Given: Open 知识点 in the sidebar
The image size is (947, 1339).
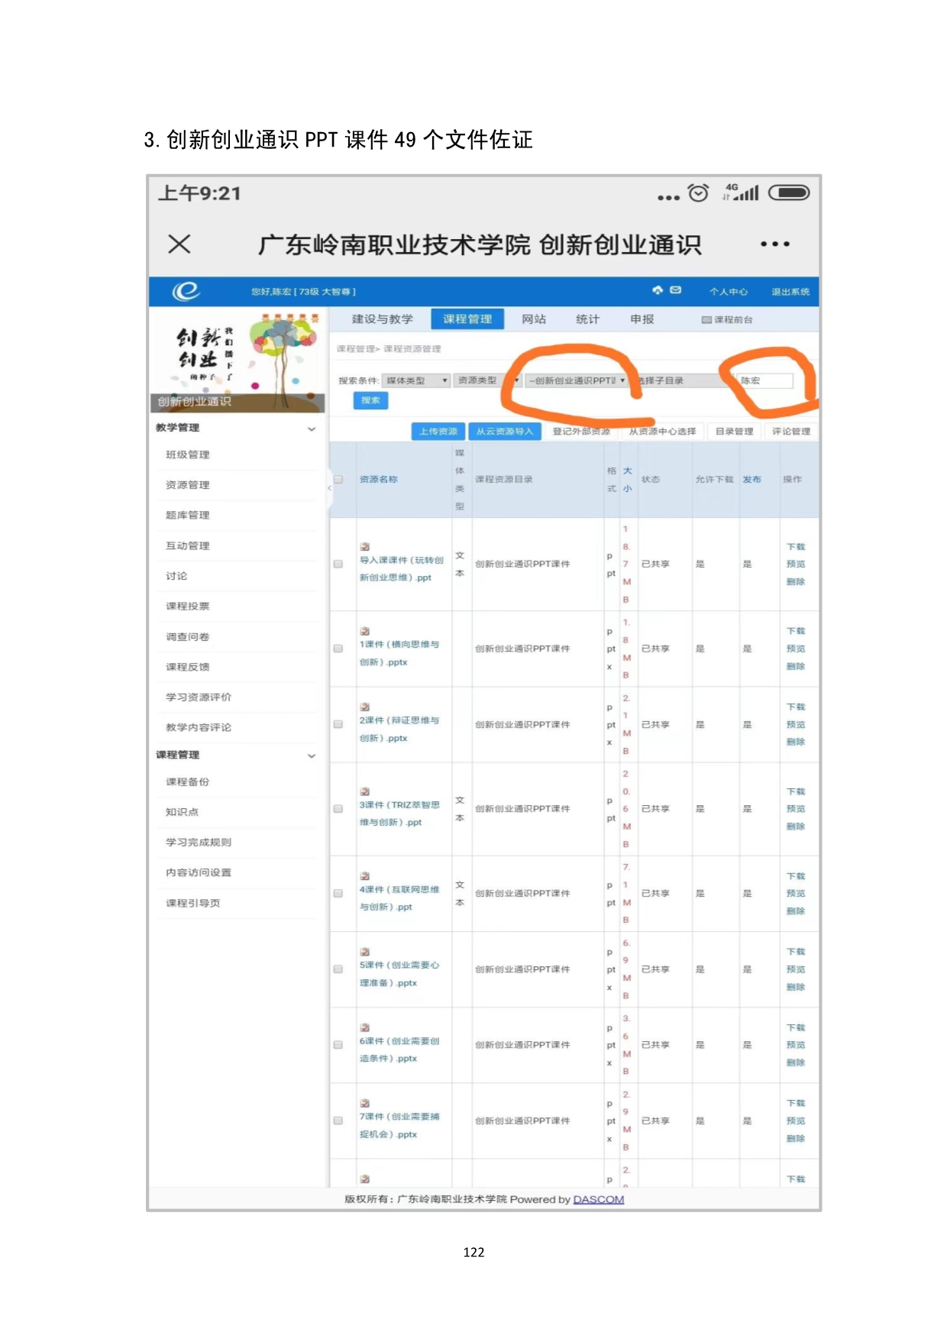Looking at the screenshot, I should (x=183, y=812).
